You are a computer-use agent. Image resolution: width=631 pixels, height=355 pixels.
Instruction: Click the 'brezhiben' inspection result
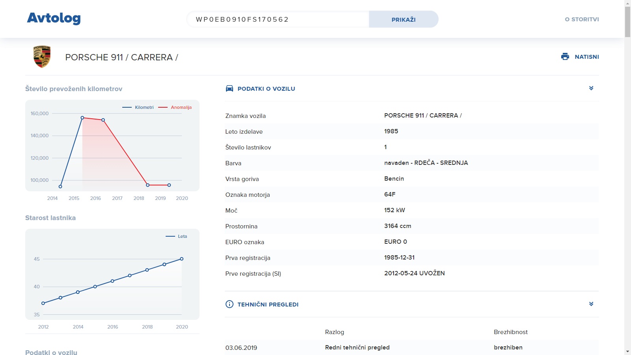coord(508,348)
